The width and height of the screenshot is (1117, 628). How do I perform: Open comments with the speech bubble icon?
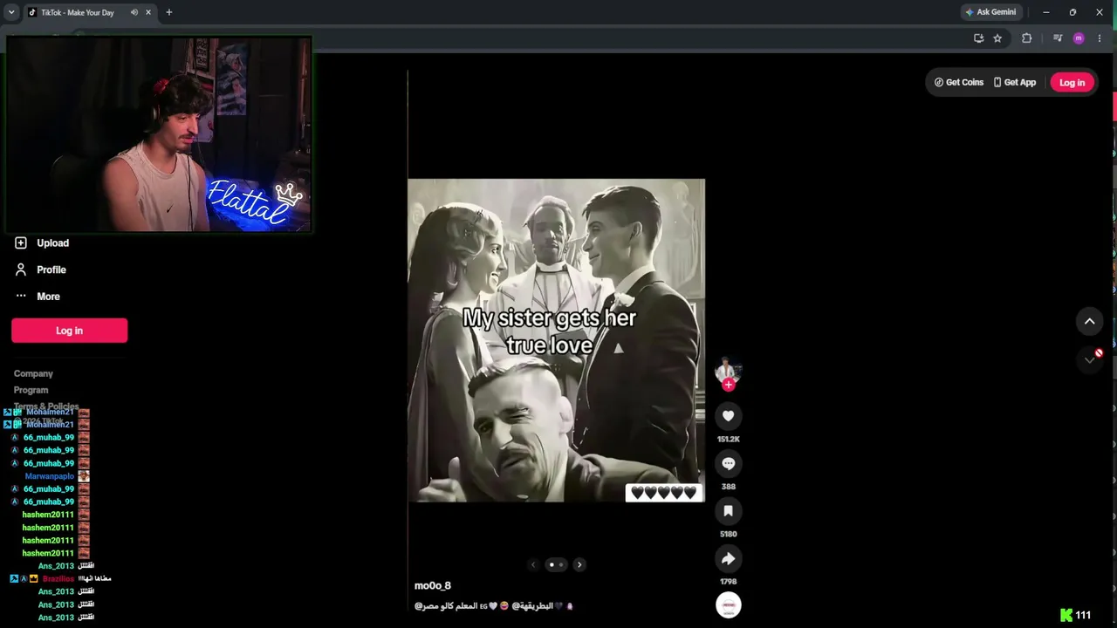[x=729, y=463]
